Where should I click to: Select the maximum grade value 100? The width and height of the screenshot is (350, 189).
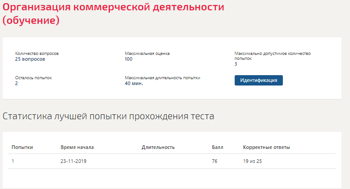click(x=129, y=59)
